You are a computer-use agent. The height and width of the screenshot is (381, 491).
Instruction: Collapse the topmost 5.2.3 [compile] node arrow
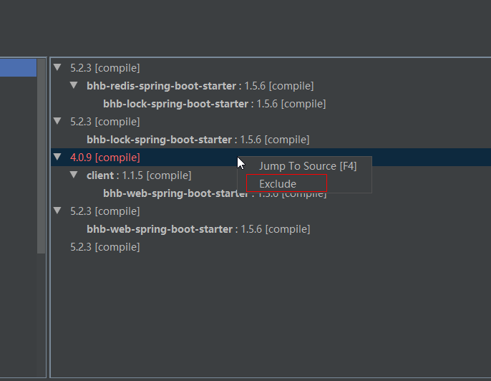(x=57, y=67)
